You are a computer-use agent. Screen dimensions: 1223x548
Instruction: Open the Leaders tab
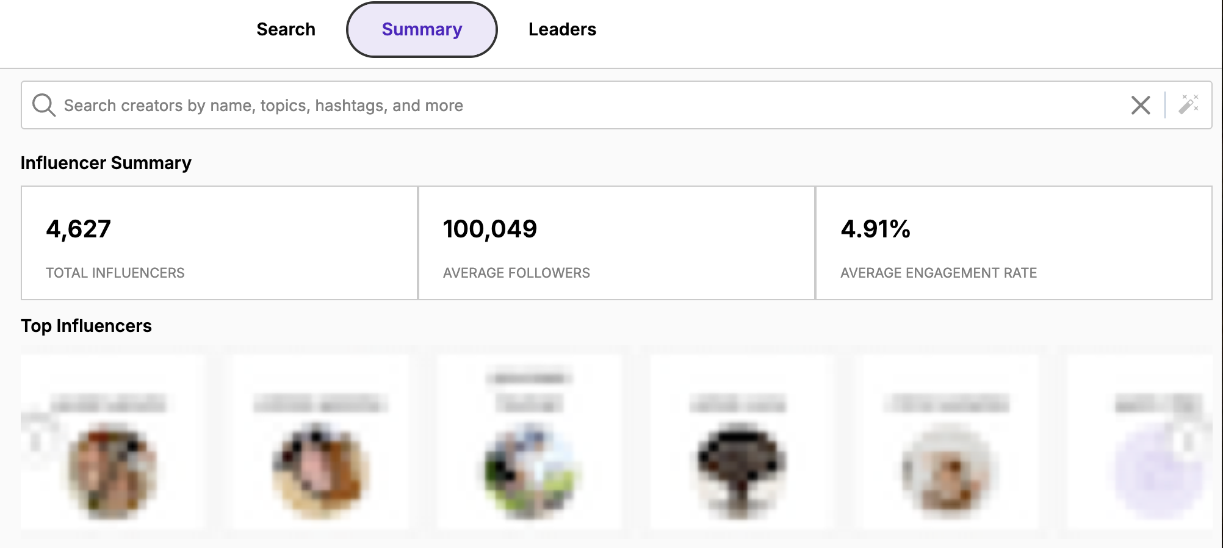(562, 29)
